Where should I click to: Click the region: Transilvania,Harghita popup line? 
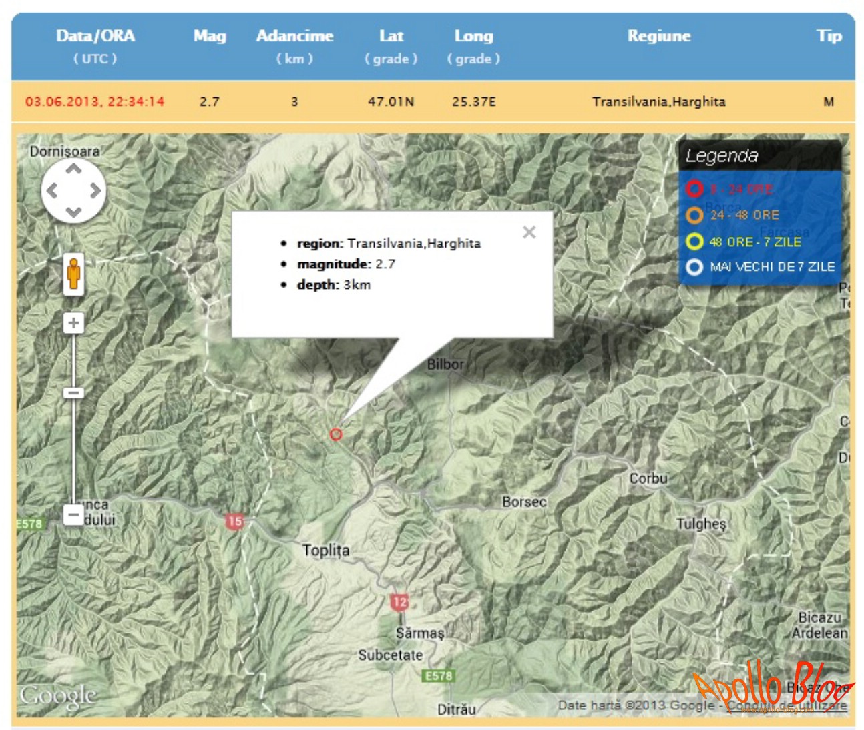tap(389, 244)
